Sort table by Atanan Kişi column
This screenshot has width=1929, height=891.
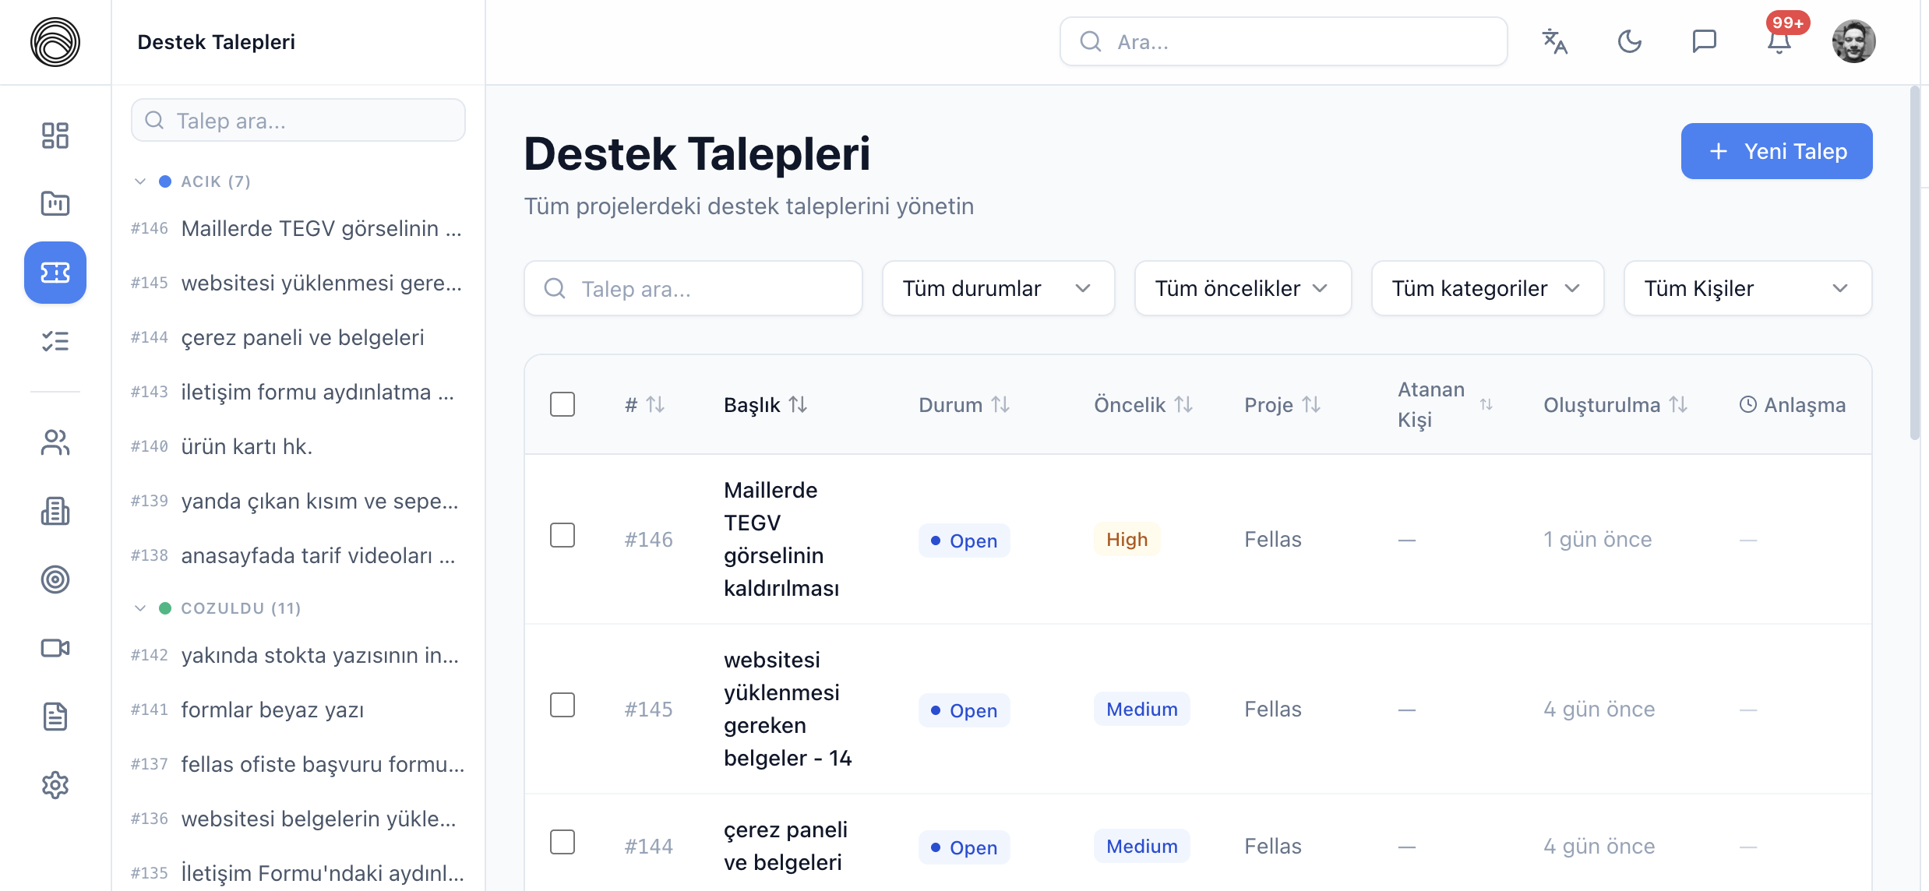point(1445,405)
